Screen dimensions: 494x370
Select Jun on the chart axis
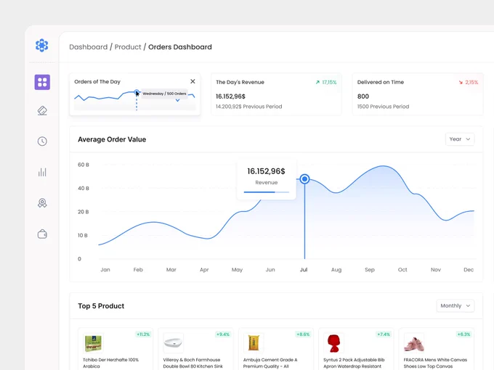click(x=270, y=270)
